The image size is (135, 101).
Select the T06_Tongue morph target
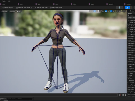click(131, 50)
